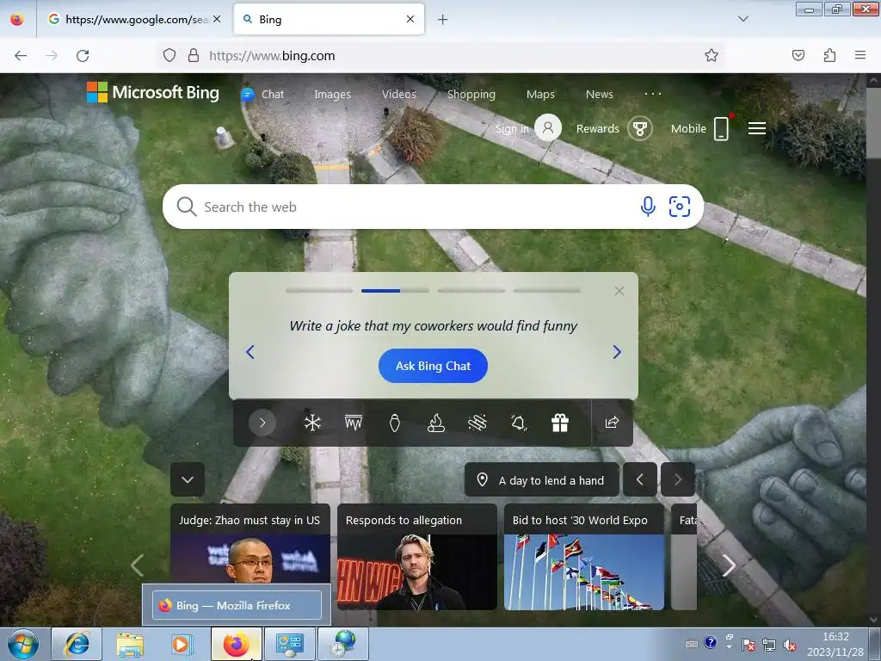The width and height of the screenshot is (881, 661).
Task: Close the Bing tab
Action: [x=410, y=19]
